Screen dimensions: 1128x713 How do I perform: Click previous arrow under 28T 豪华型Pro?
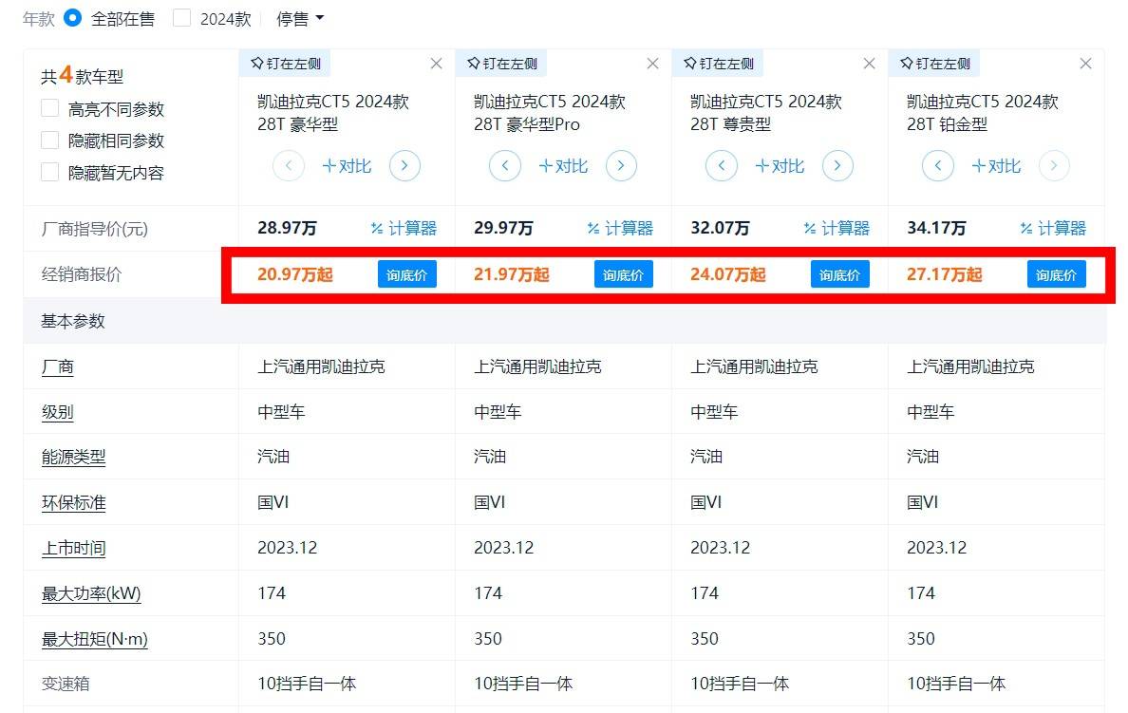505,166
